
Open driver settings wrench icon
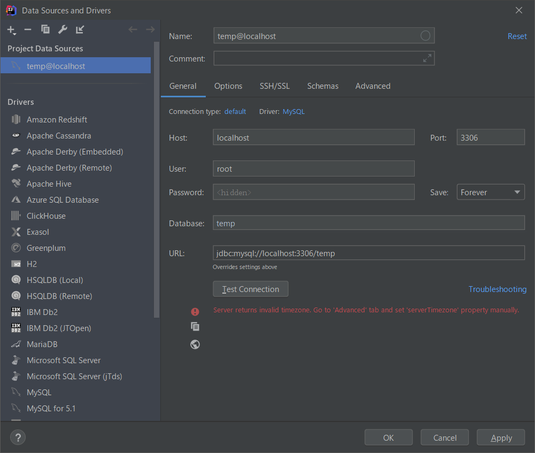coord(63,30)
